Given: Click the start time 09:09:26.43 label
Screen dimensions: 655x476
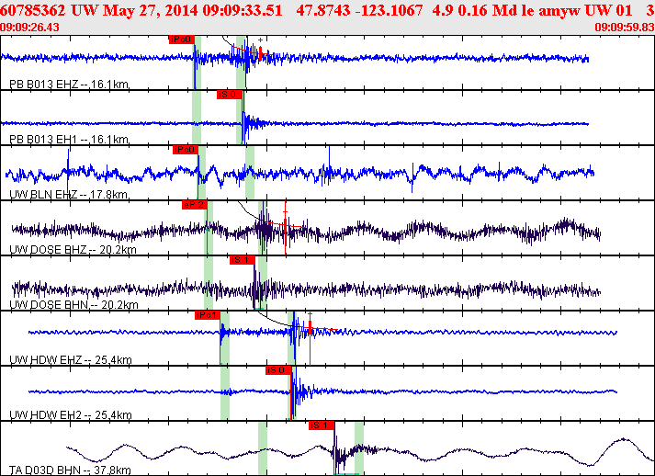Looking at the screenshot, I should 29,28.
